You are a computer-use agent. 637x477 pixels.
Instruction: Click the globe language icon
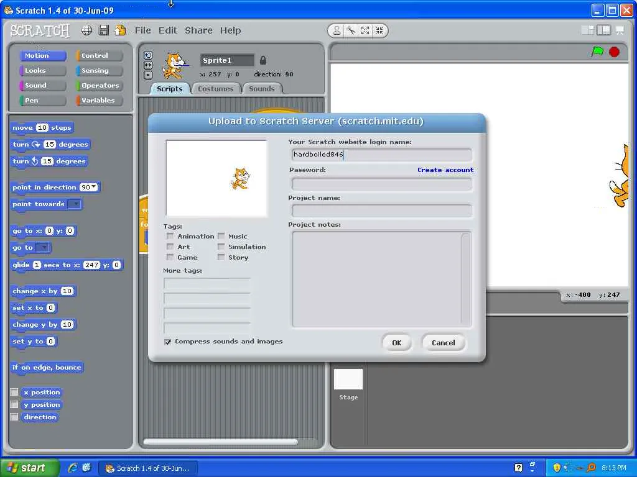click(x=86, y=30)
